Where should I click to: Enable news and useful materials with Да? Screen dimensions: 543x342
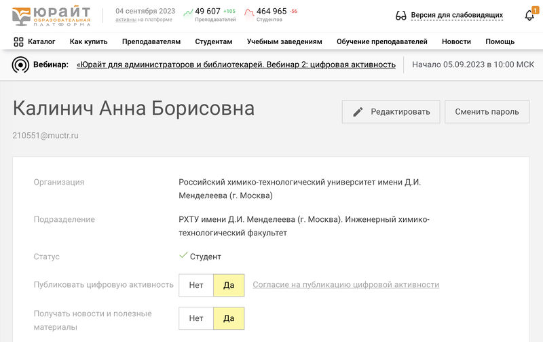229,318
